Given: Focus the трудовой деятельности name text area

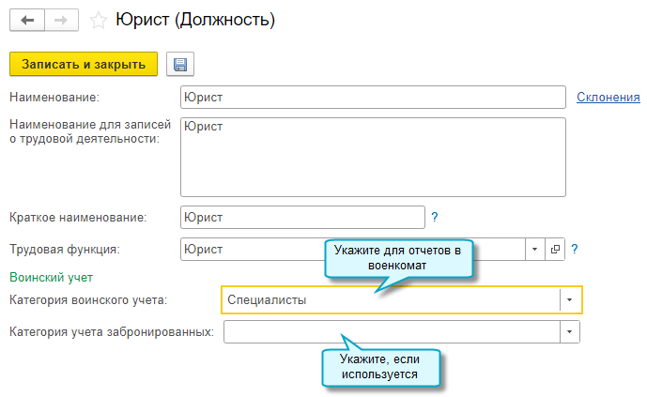Looking at the screenshot, I should tap(372, 157).
